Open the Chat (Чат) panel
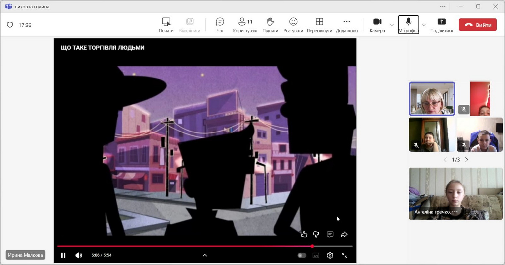Viewport: 505px width, 265px height. click(220, 25)
